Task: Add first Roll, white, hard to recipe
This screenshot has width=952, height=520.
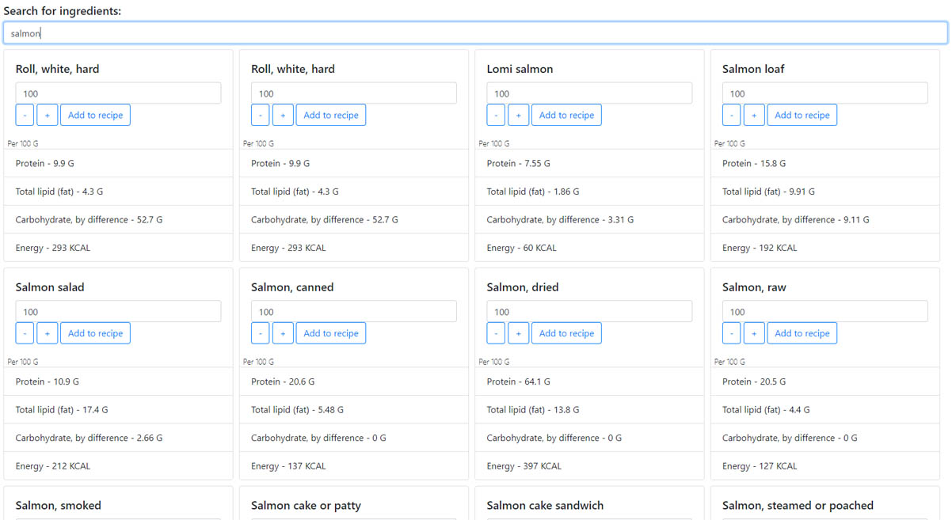Action: pos(95,114)
